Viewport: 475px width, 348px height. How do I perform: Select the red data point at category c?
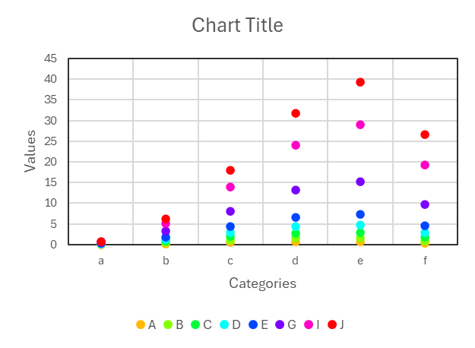(x=230, y=170)
